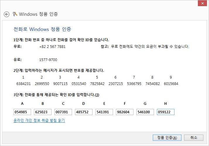Click the keys icon beside Windows 정품 인증
The image size is (209, 146).
(15, 14)
